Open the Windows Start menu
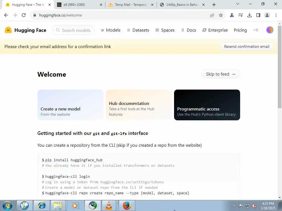The image size is (282, 211). pyautogui.click(x=7, y=206)
